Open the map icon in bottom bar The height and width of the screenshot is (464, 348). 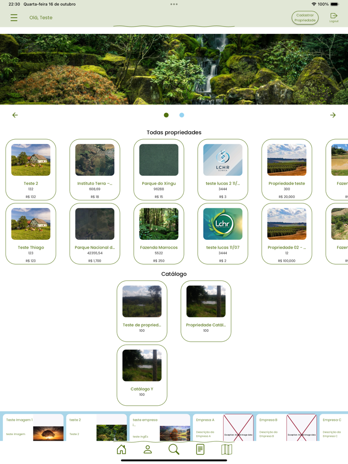[x=227, y=449]
